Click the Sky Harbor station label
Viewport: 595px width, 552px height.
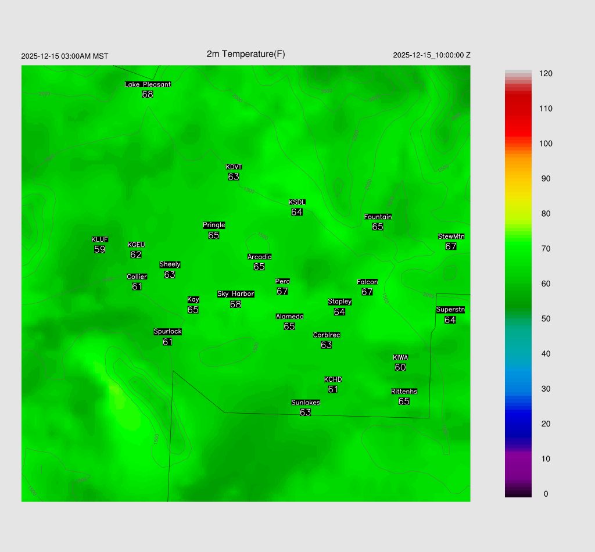(235, 294)
